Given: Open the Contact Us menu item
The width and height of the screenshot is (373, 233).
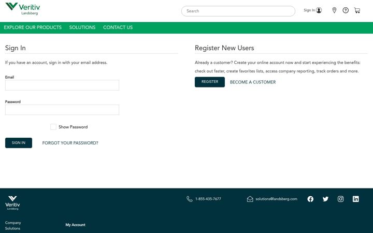Looking at the screenshot, I should click(x=118, y=27).
